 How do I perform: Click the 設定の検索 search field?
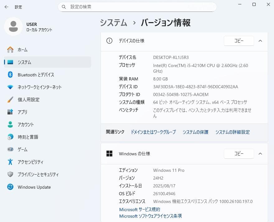pyautogui.click(x=137, y=7)
